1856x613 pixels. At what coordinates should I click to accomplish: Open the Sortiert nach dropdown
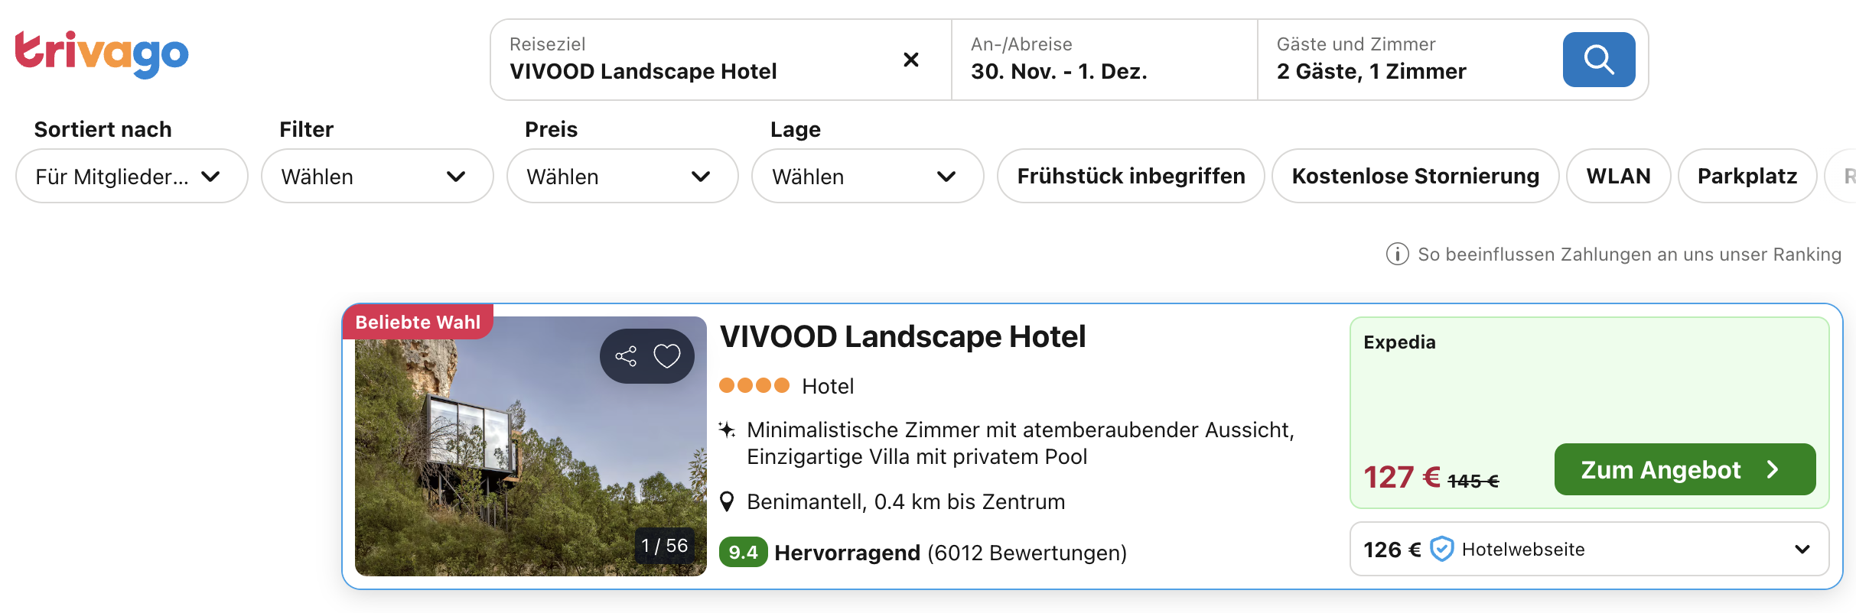pos(132,177)
